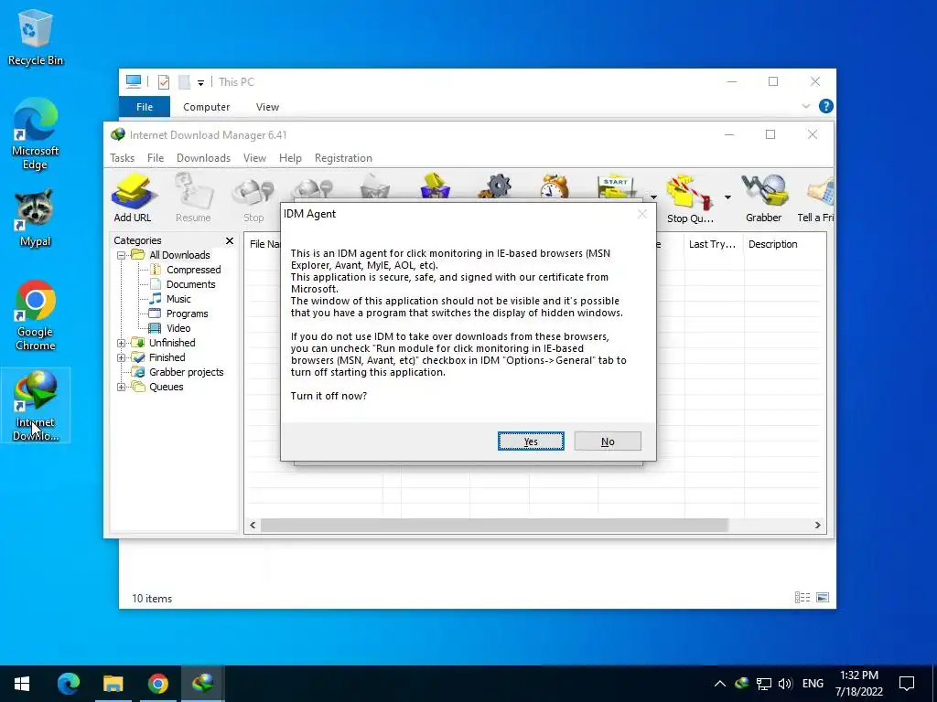The width and height of the screenshot is (937, 702).
Task: Select Internet Download Manager desktop shortcut
Action: click(x=36, y=405)
